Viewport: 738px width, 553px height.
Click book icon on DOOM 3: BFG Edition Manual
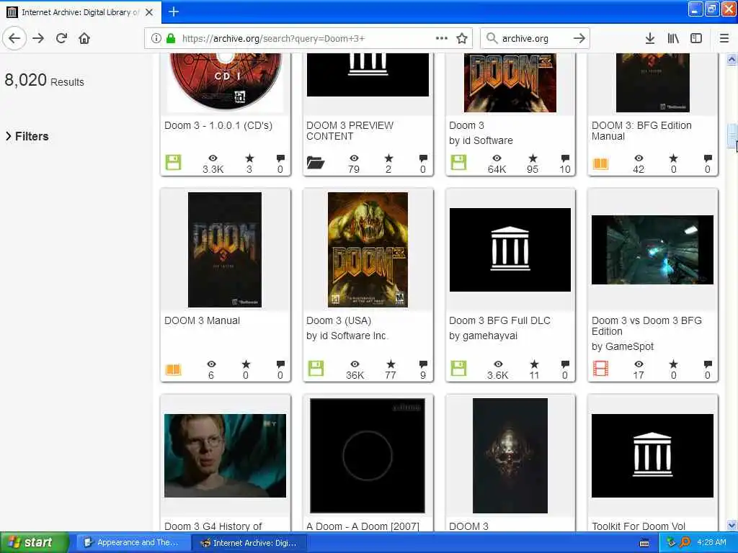[x=600, y=163]
